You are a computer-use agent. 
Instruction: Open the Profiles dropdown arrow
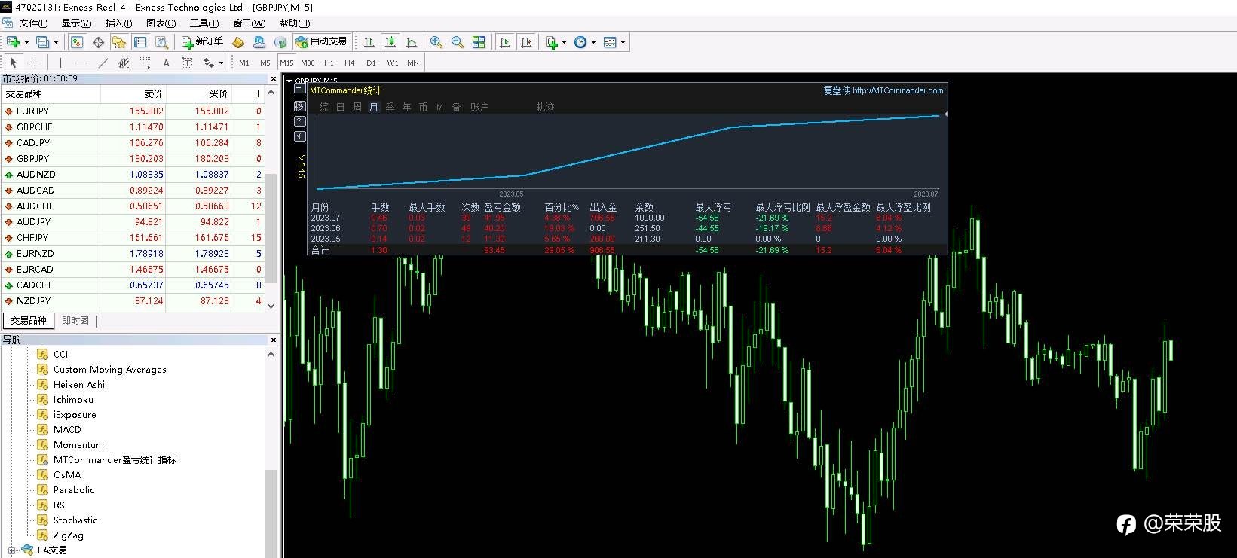click(x=56, y=42)
